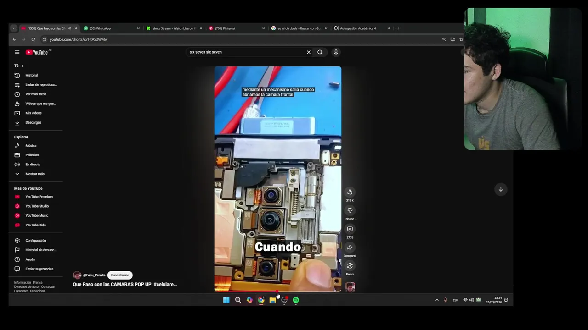Open the comments on the Short

tap(350, 229)
